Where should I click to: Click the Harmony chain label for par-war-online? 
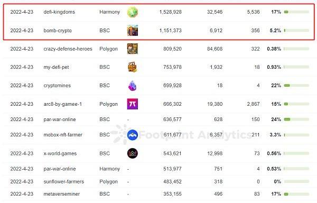point(109,169)
